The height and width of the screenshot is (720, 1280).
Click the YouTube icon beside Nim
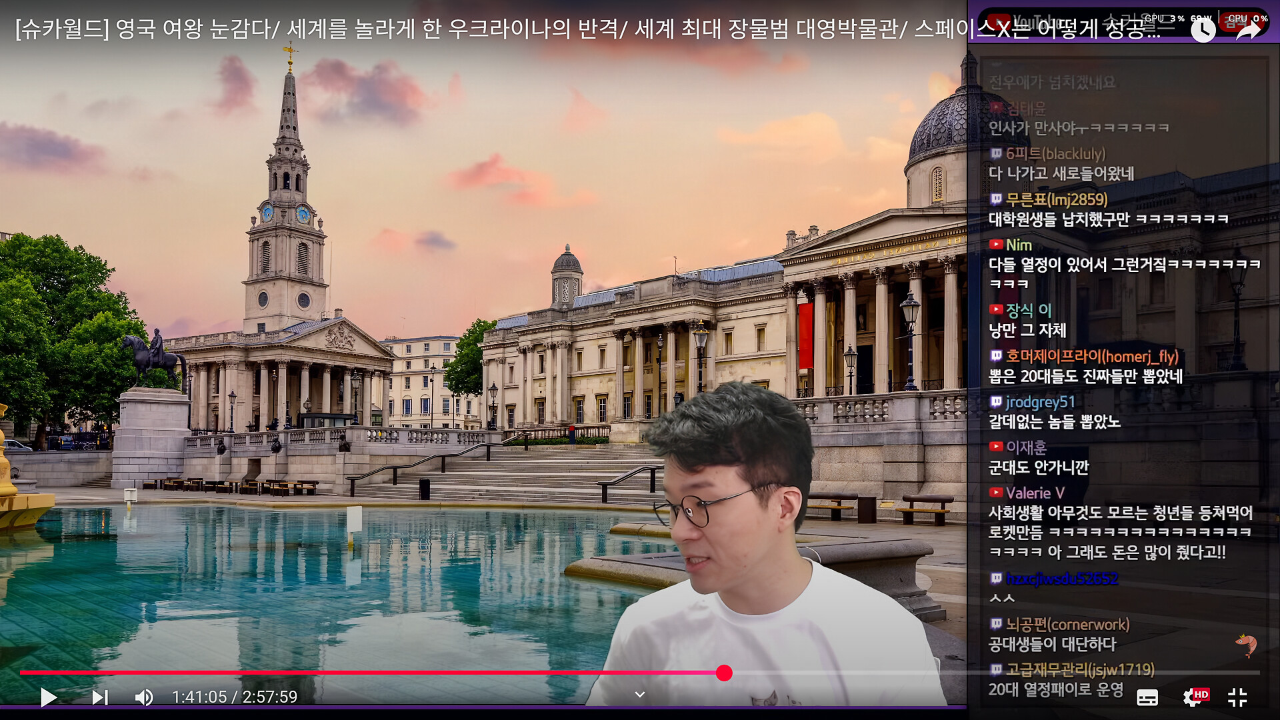point(996,245)
